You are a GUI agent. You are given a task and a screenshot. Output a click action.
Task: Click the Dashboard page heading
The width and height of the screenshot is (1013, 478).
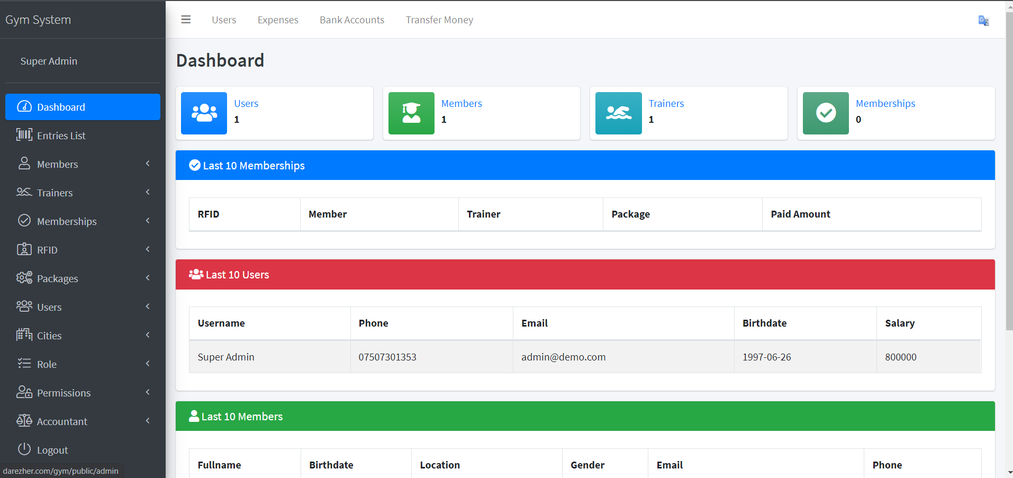click(220, 60)
